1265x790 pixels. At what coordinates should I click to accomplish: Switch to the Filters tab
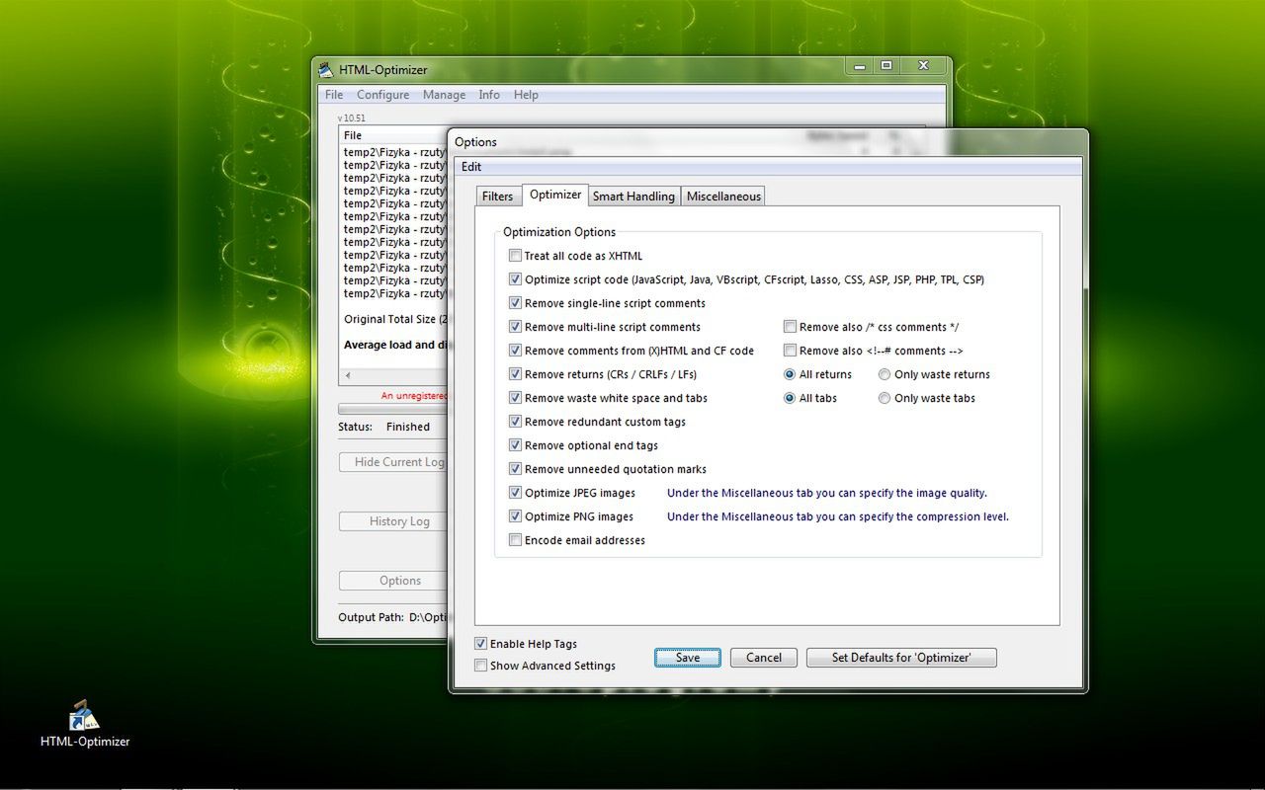click(x=497, y=197)
